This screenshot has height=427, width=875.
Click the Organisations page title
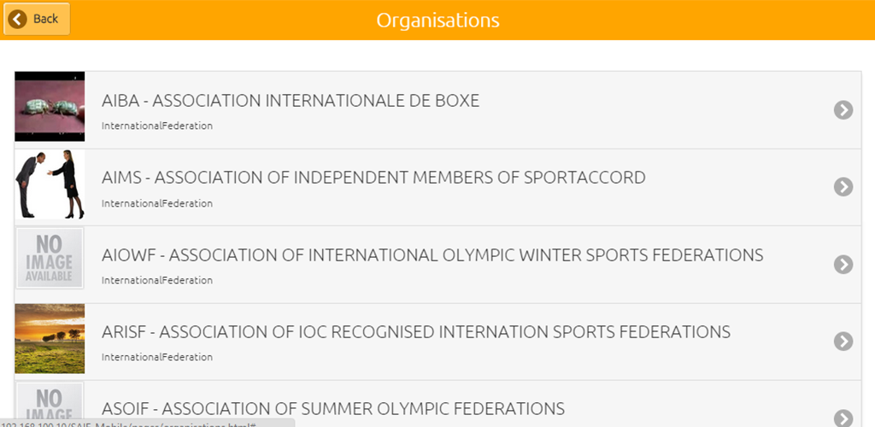pyautogui.click(x=437, y=20)
